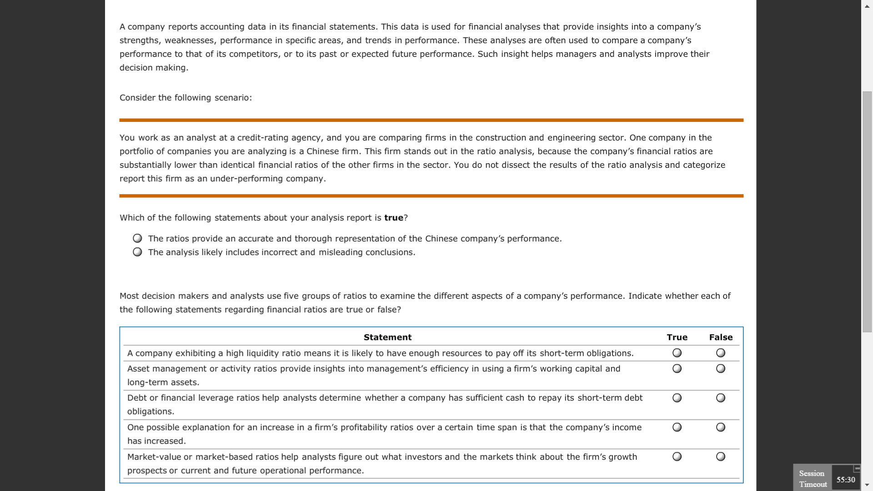Toggle True for debt or financial leverage ratios statement
Screen dimensions: 873x491
(x=676, y=397)
